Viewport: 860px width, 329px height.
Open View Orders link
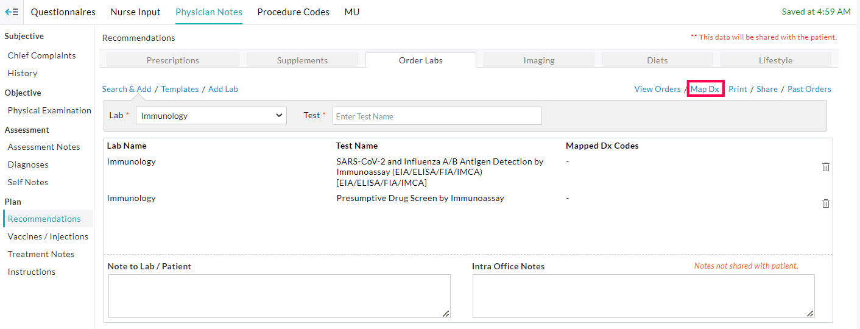(x=657, y=89)
